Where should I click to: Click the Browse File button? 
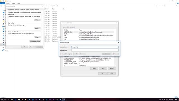tap(79, 54)
